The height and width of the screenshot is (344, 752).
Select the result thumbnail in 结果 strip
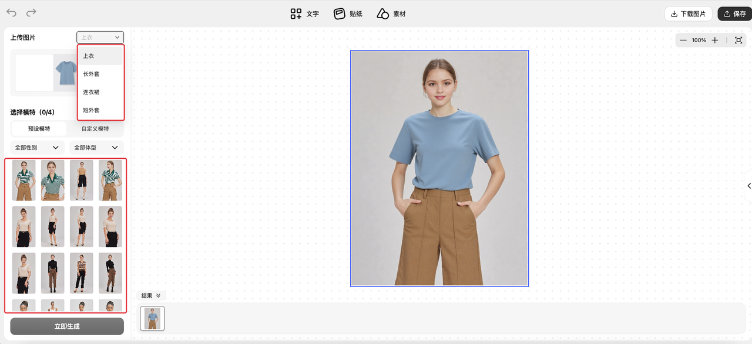(x=153, y=318)
